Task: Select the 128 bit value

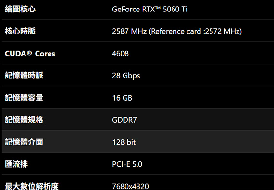Action: click(x=124, y=142)
